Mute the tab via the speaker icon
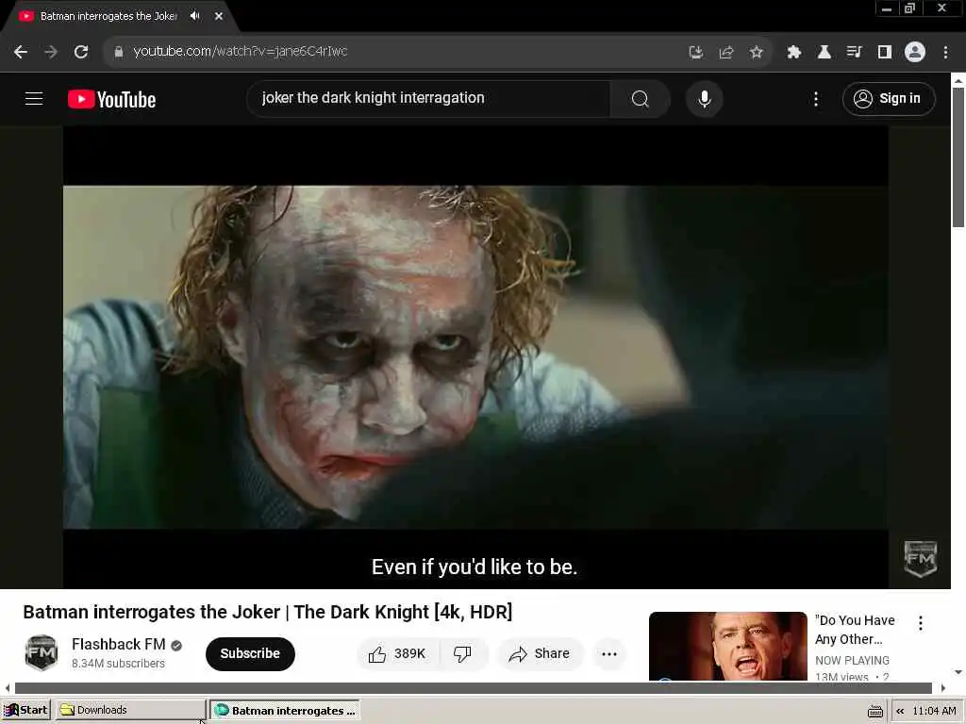This screenshot has width=966, height=724. pyautogui.click(x=194, y=16)
